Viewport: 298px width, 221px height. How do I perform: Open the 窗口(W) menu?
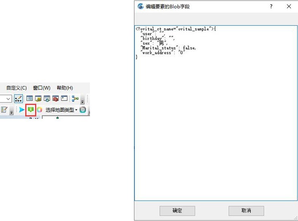tap(41, 88)
